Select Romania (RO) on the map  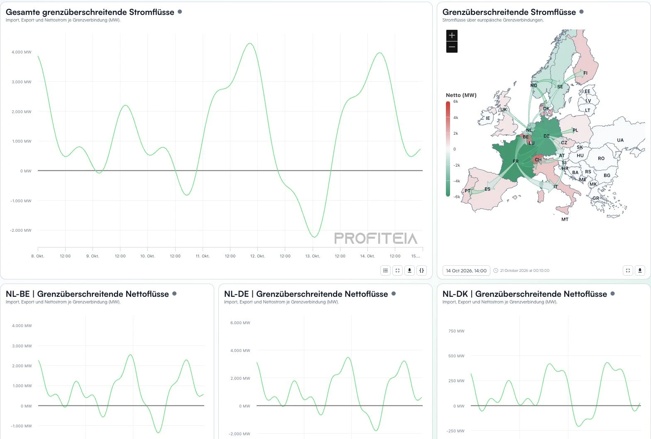(601, 158)
